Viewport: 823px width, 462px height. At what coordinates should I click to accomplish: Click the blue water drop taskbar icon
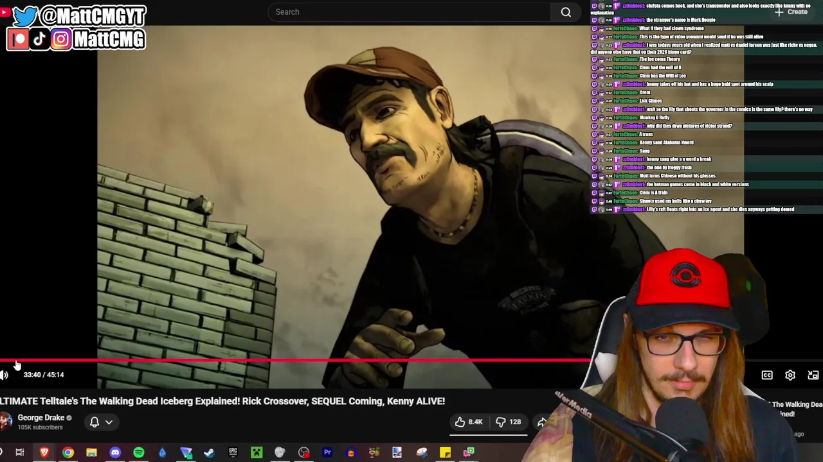[x=162, y=452]
